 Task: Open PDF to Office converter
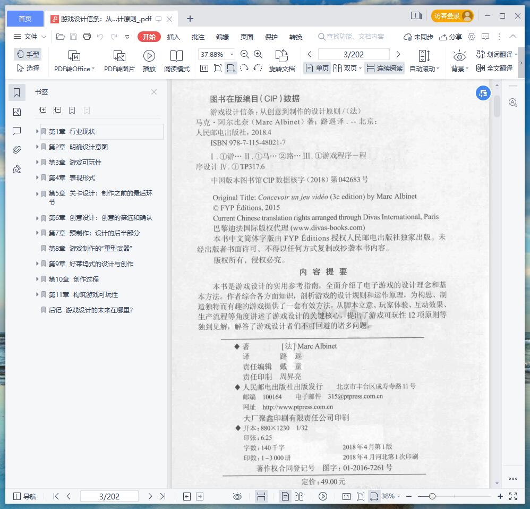pos(74,61)
